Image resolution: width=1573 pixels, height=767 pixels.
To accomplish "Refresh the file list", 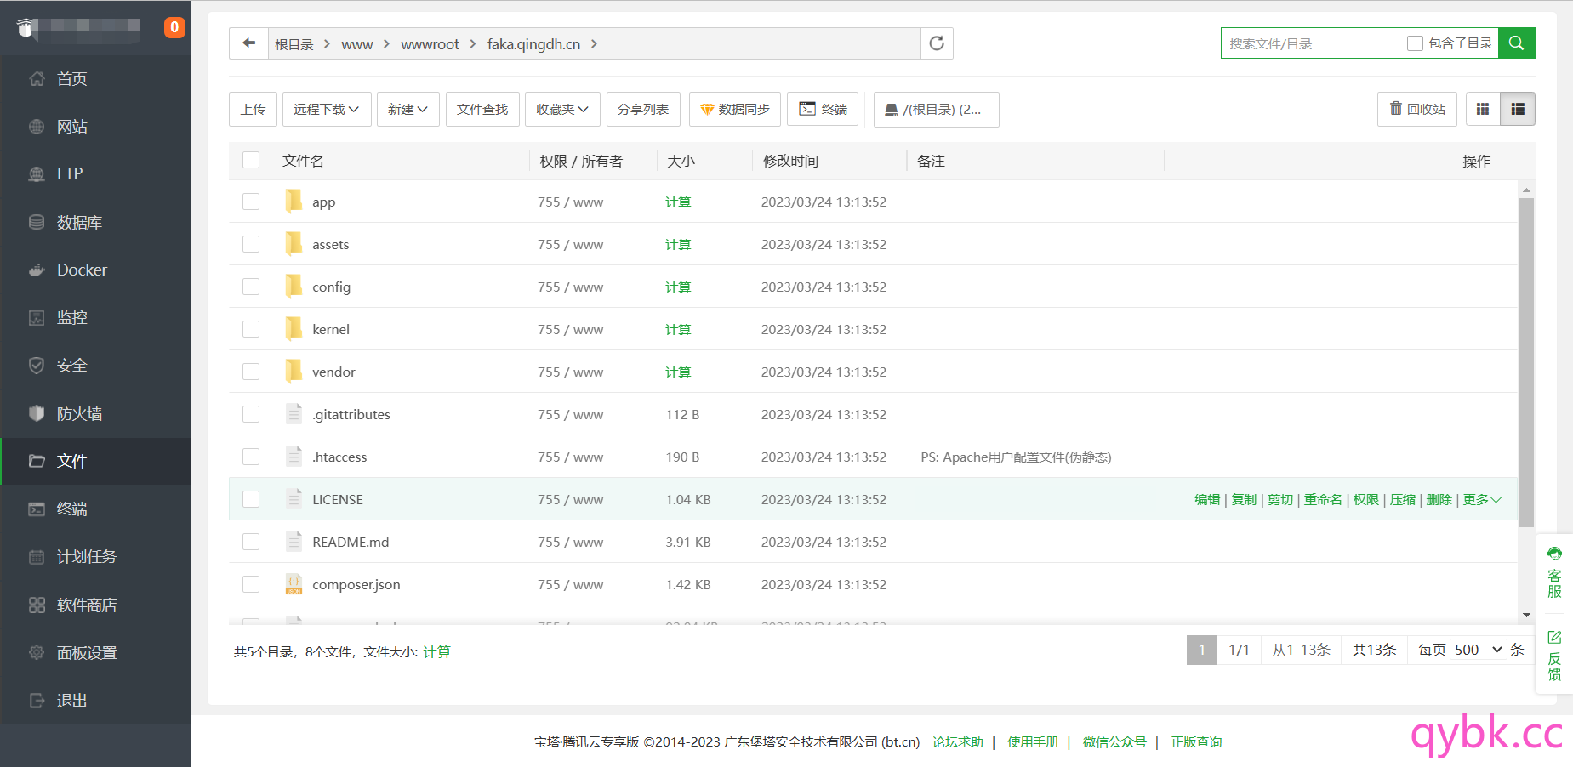I will coord(937,43).
